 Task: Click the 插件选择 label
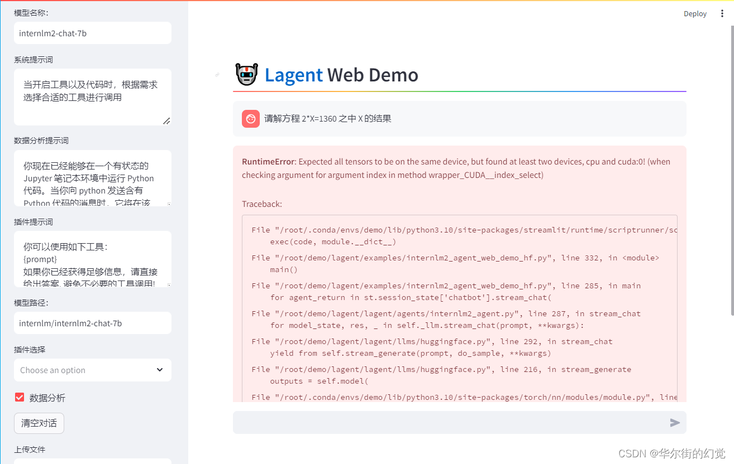30,350
